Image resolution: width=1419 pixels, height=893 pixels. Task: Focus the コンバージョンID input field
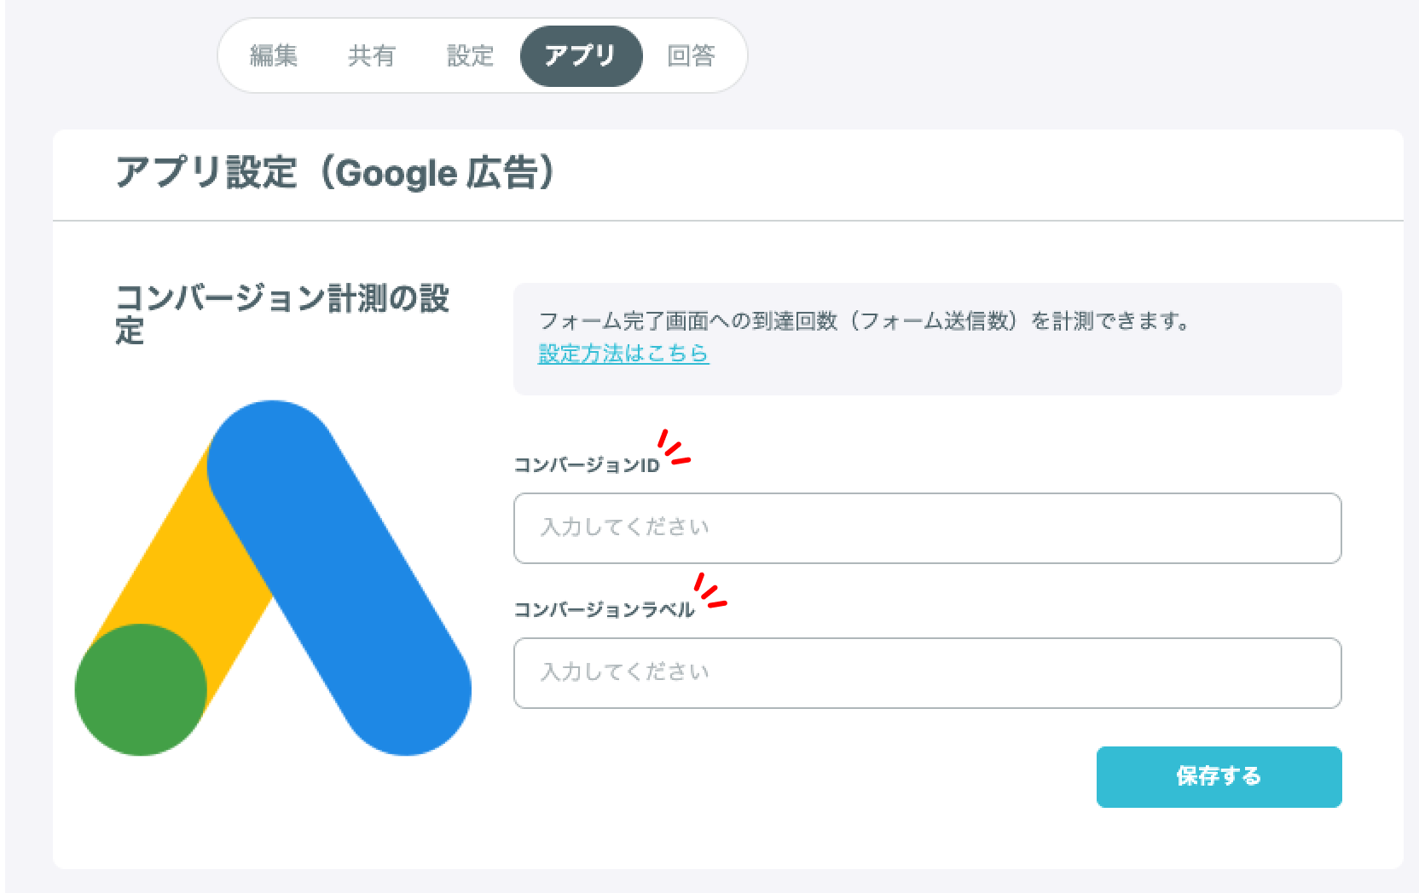[x=927, y=528]
